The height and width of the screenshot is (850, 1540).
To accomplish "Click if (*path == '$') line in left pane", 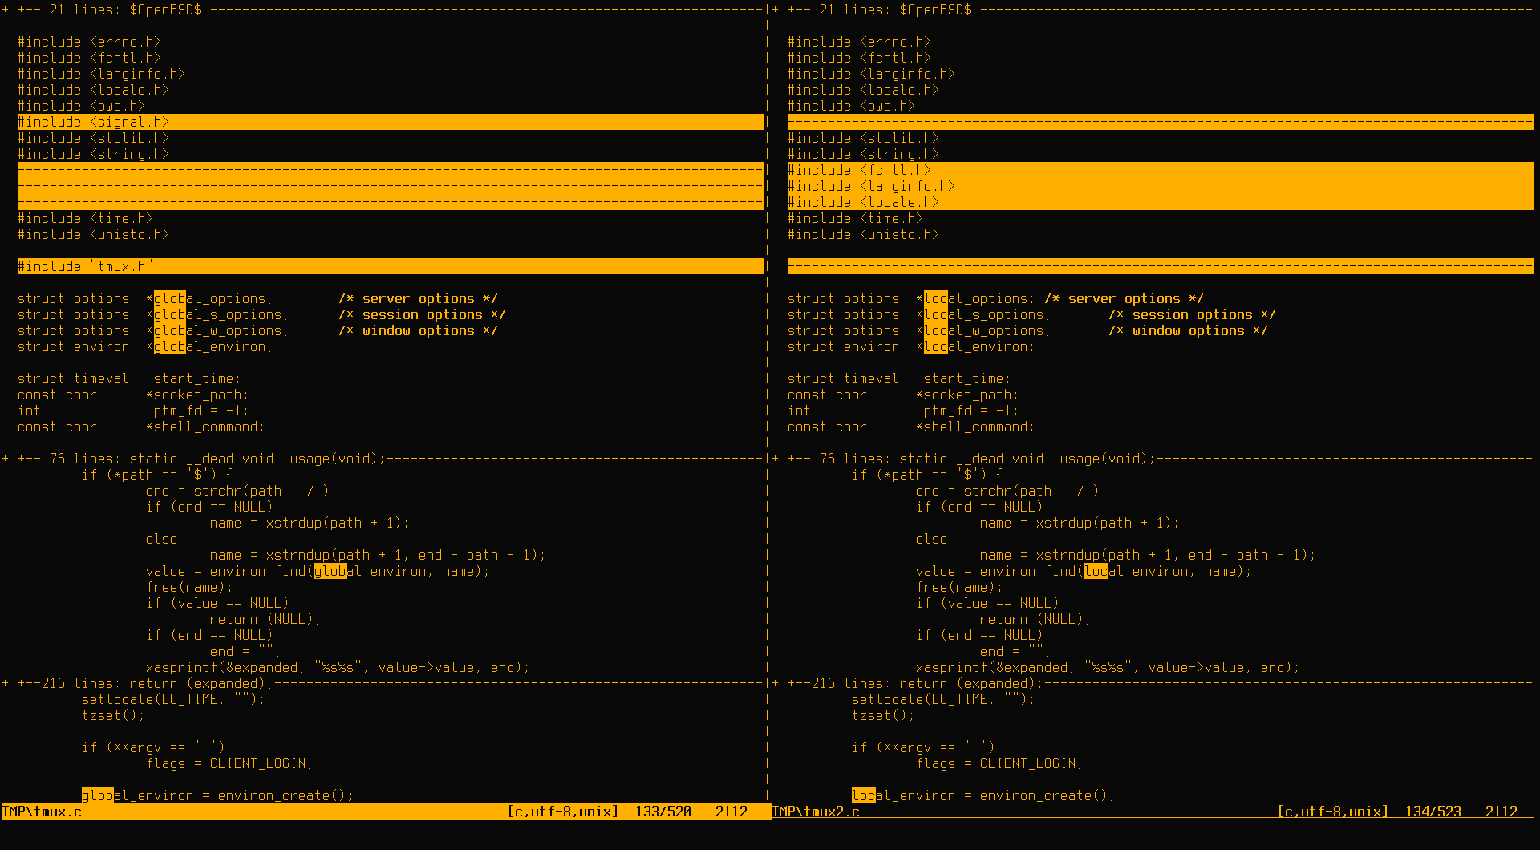I will (x=158, y=475).
